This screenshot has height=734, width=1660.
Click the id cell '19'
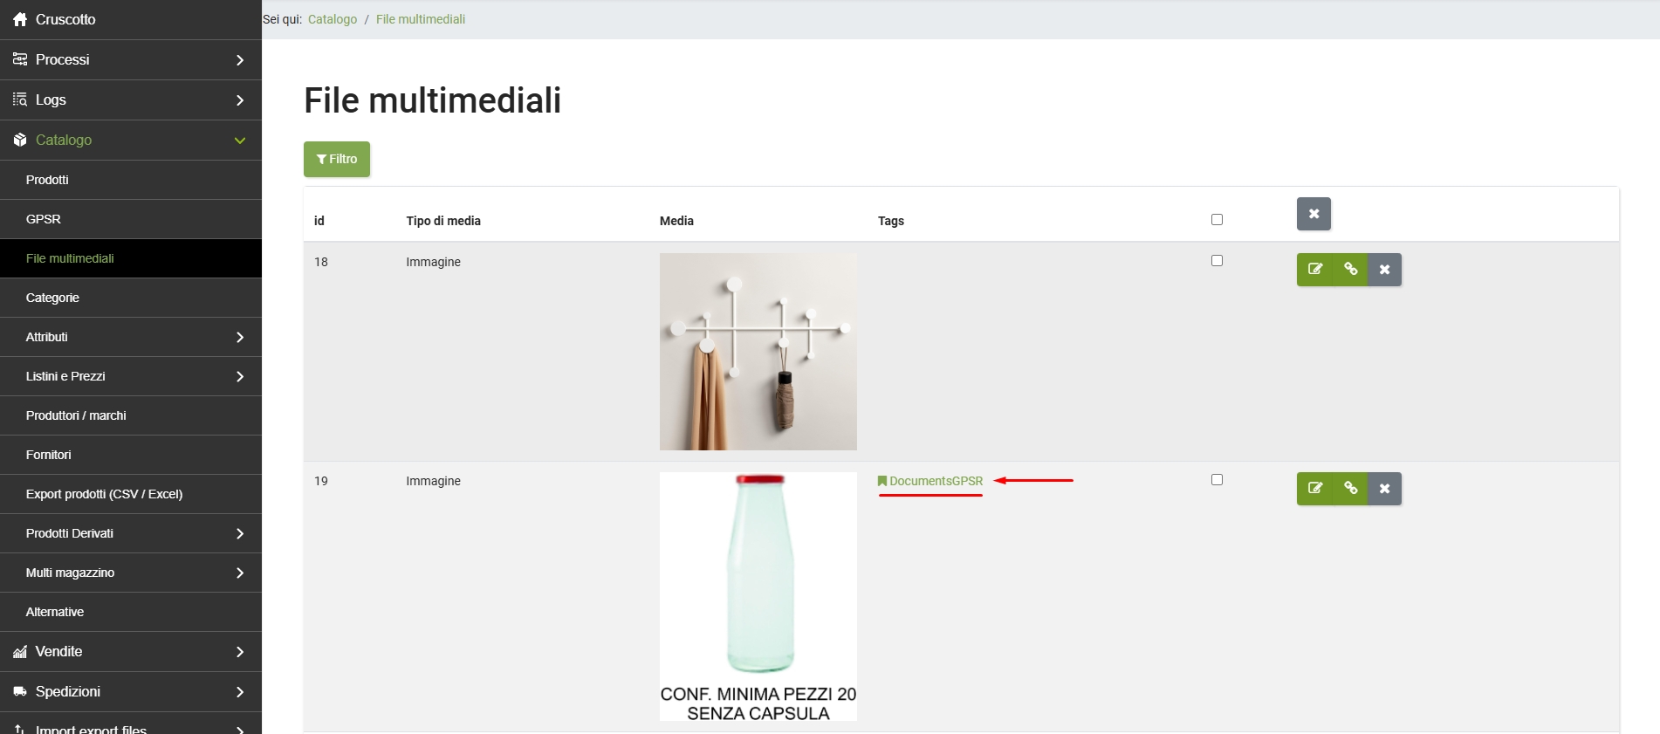321,481
